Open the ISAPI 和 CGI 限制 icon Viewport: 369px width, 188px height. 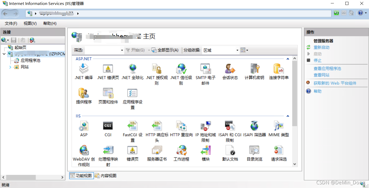pos(230,126)
